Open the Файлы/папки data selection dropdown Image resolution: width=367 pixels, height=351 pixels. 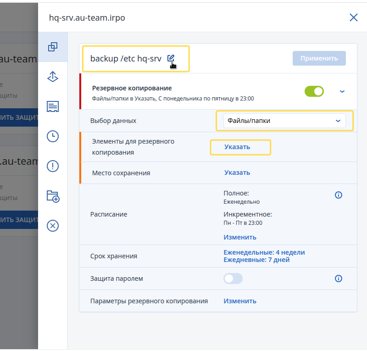[284, 121]
